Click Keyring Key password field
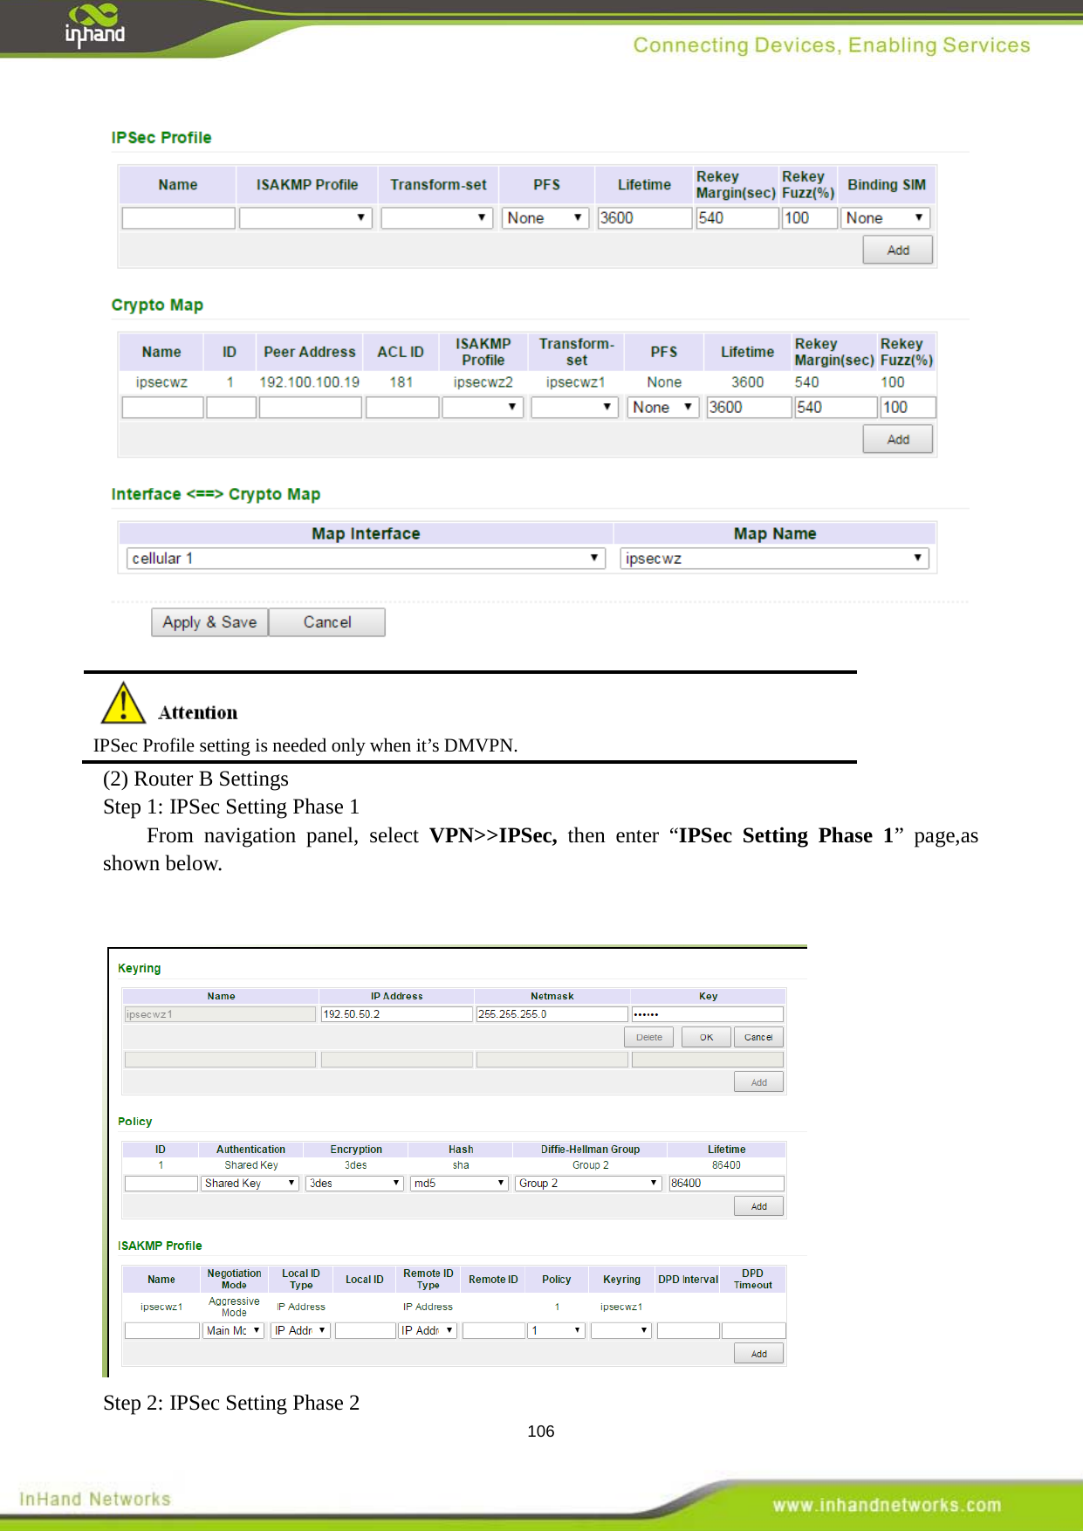Image resolution: width=1083 pixels, height=1531 pixels. 707,1013
